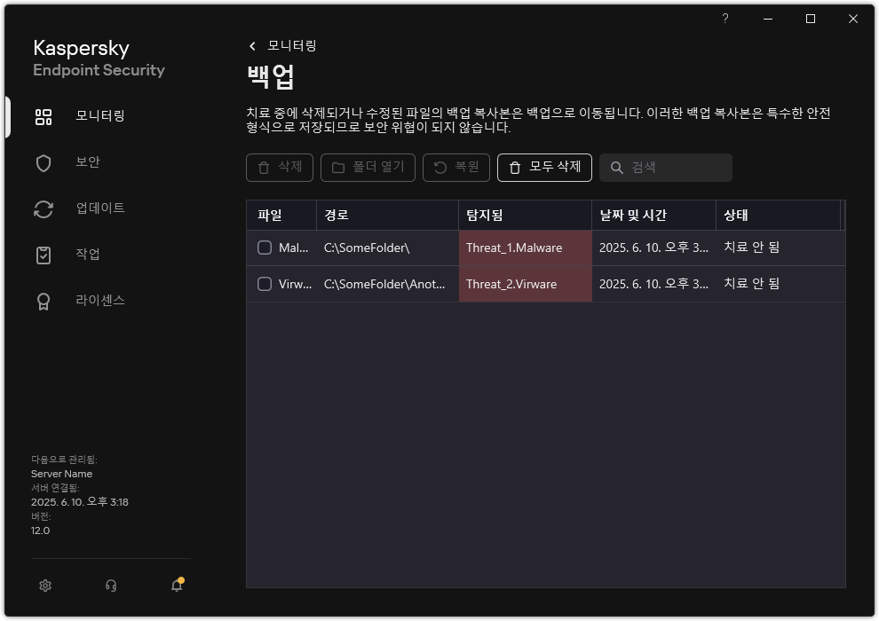Click the headset support icon

click(110, 586)
